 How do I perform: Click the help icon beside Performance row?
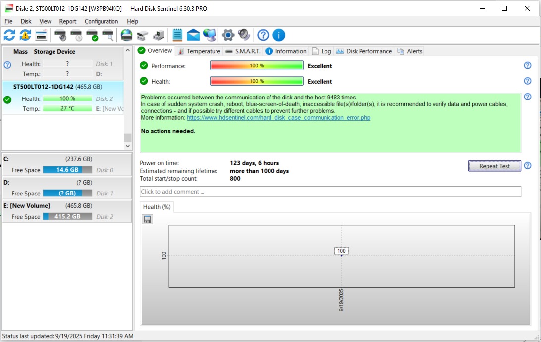[528, 65]
